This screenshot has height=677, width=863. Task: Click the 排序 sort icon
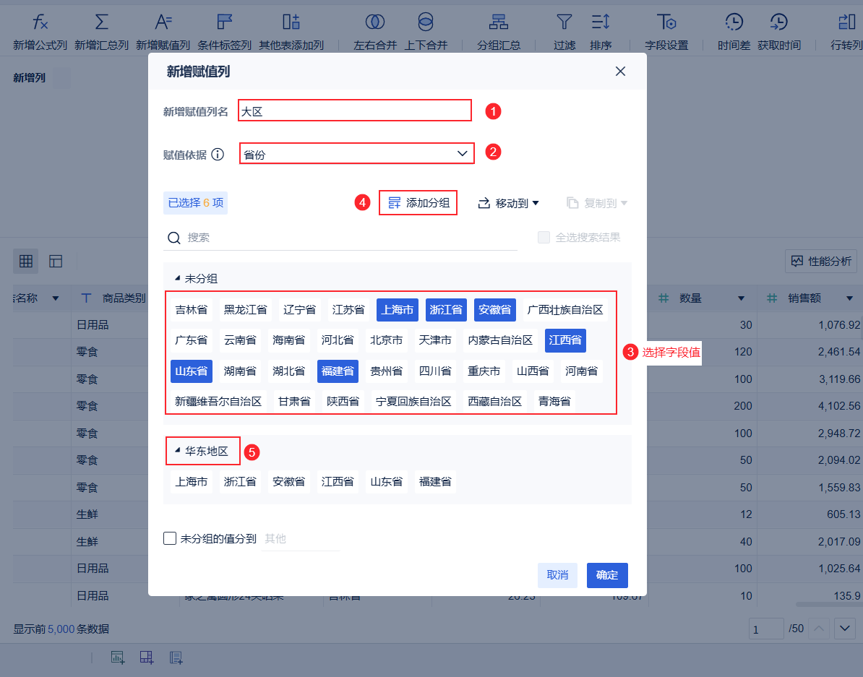(x=601, y=22)
